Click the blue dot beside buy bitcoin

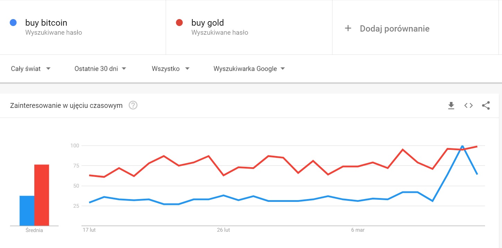[13, 23]
